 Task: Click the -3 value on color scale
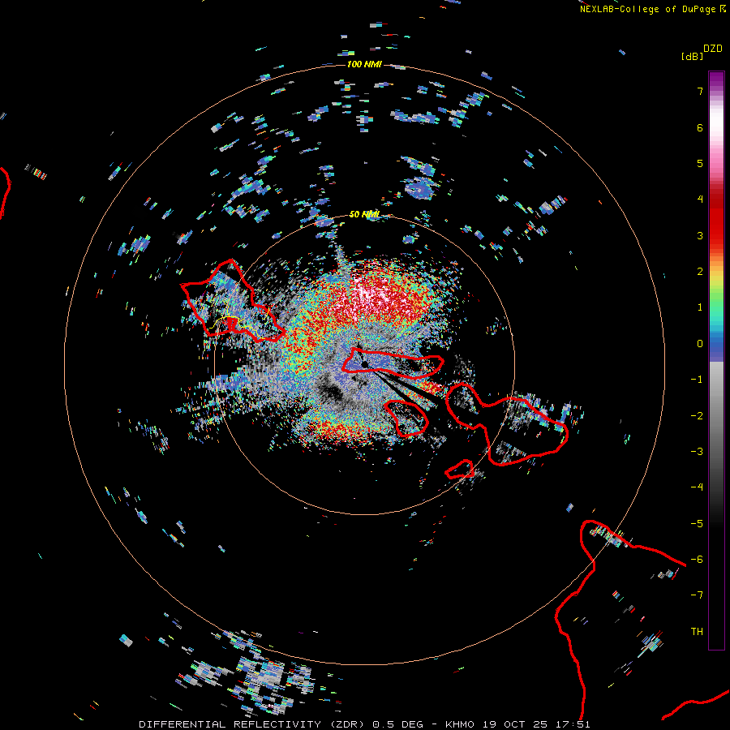697,452
